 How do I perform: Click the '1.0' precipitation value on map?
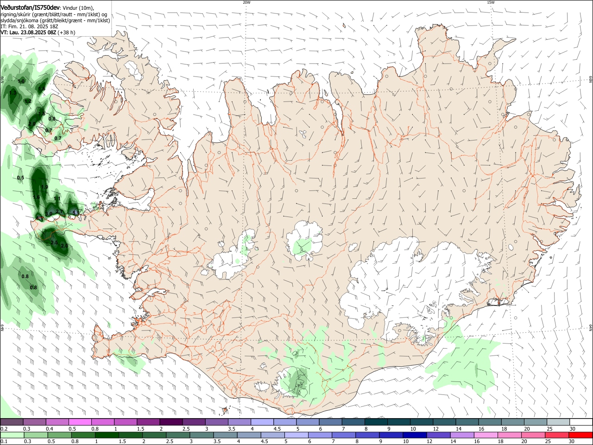click(x=21, y=81)
